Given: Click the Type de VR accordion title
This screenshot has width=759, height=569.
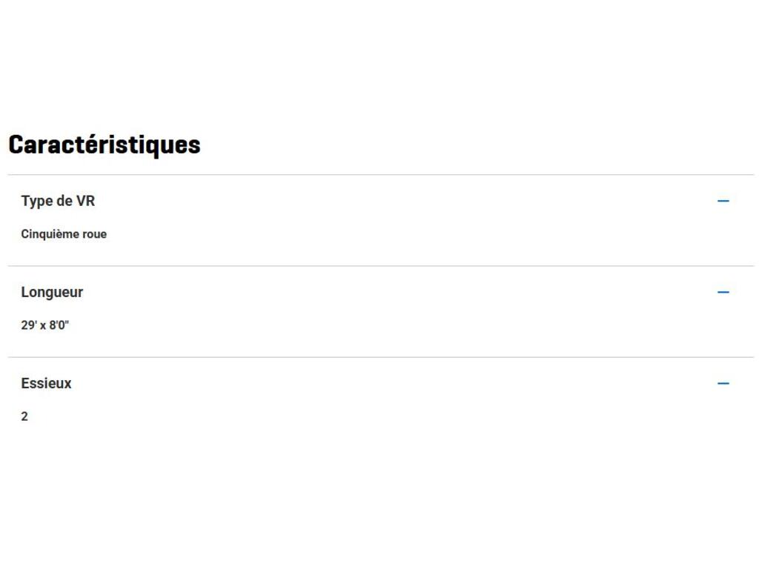Looking at the screenshot, I should click(58, 201).
